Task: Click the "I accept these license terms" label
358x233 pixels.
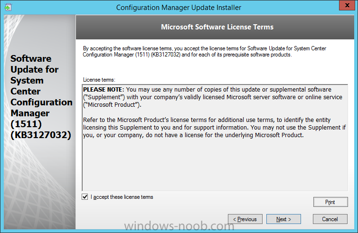Action: (122, 197)
